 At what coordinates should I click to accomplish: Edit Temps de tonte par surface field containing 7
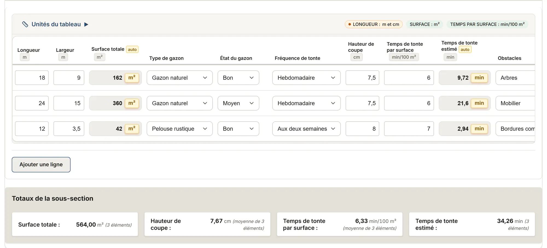pyautogui.click(x=409, y=129)
